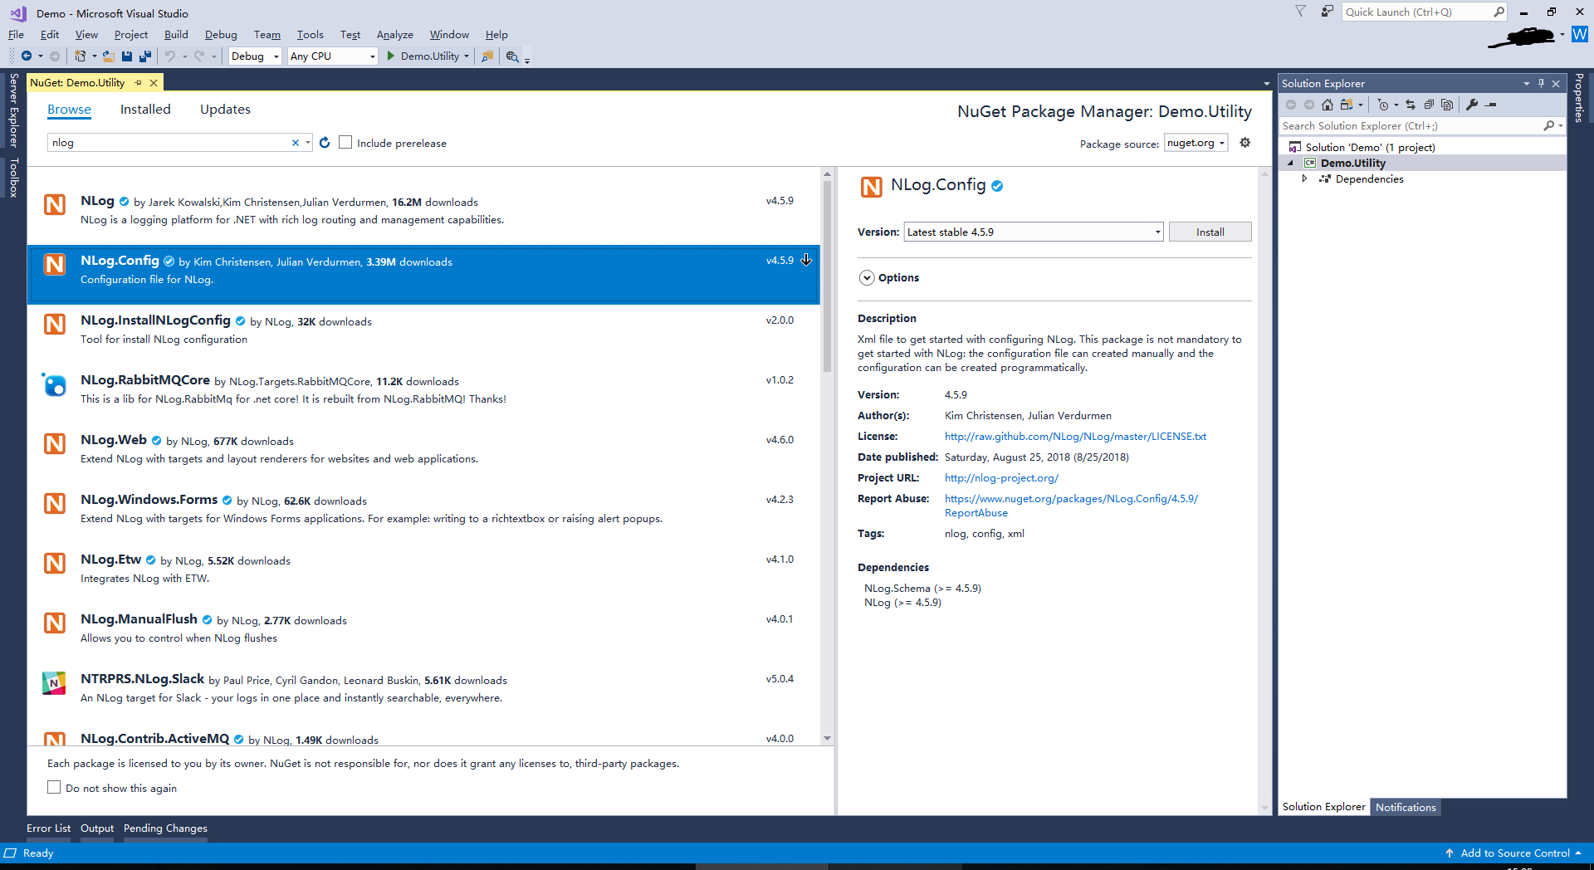This screenshot has height=870, width=1594.
Task: Click feedback icon near Quick Launch
Action: [x=1327, y=12]
